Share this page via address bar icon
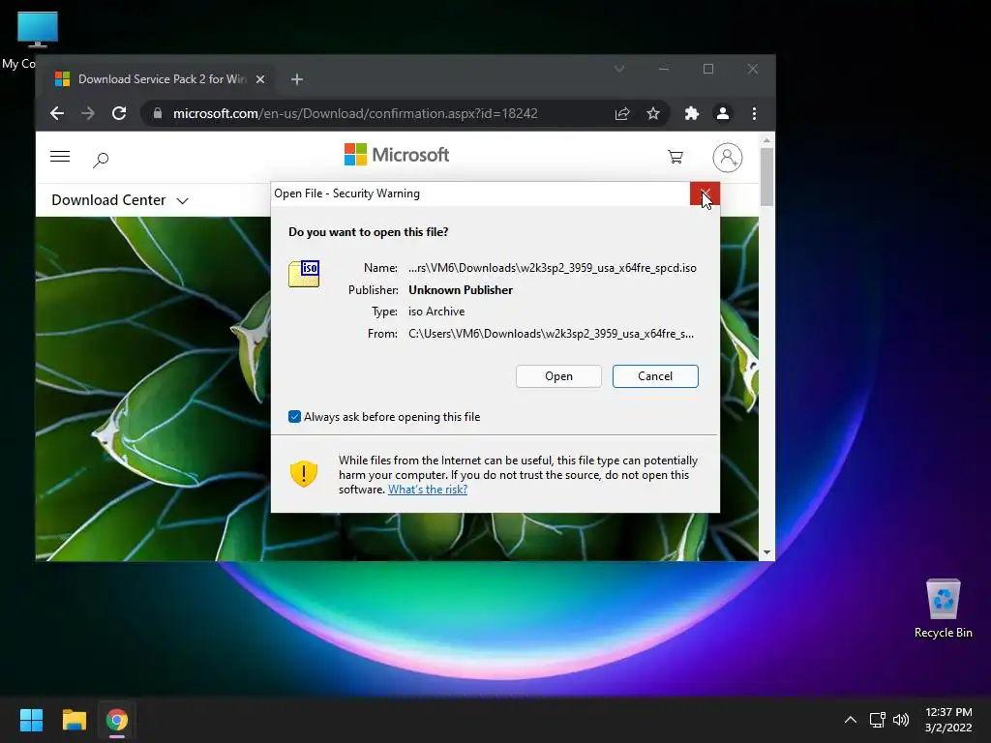991x743 pixels. point(622,113)
